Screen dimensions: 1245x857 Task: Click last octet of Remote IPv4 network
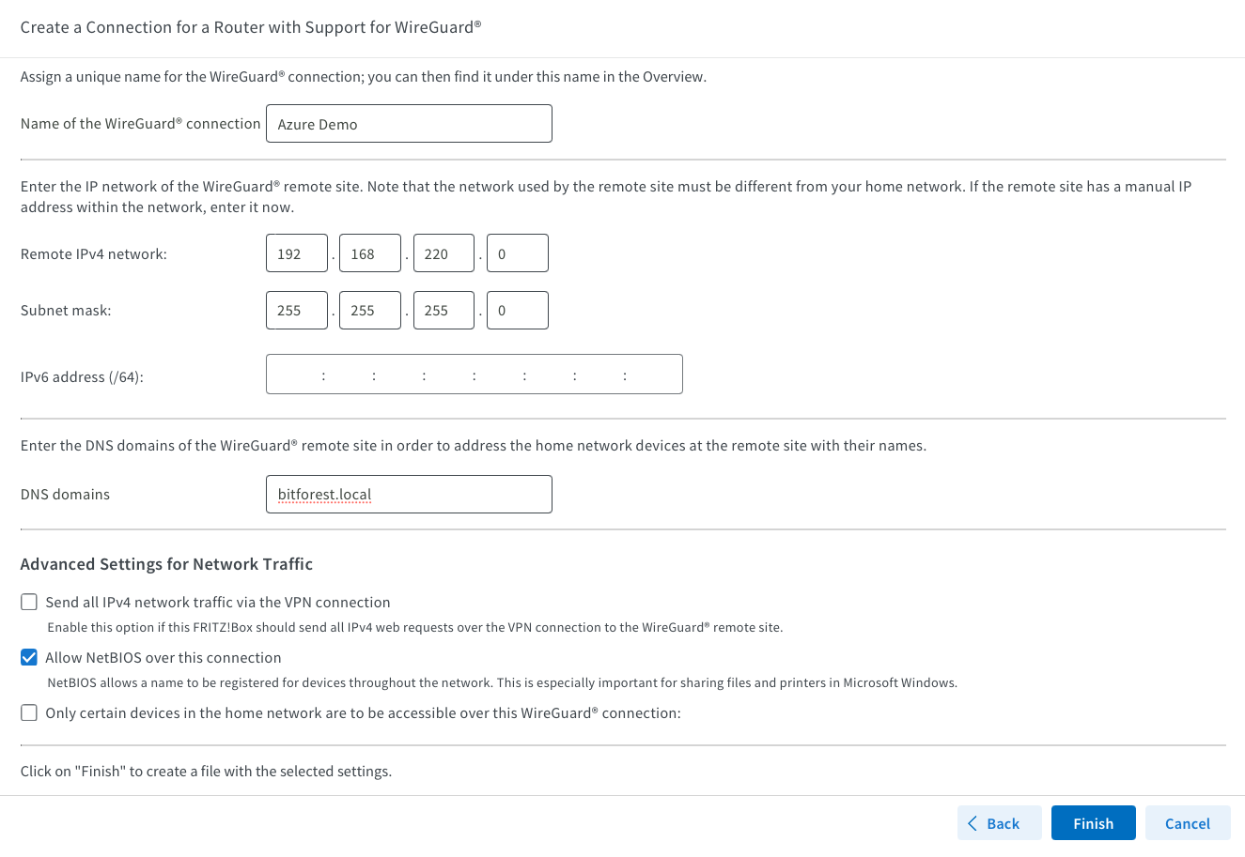coord(517,253)
